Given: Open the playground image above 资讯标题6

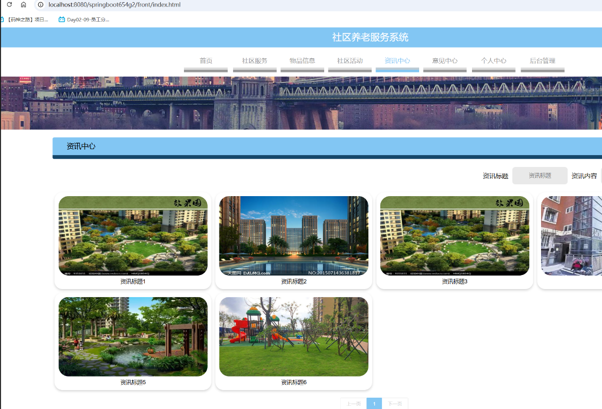Looking at the screenshot, I should (x=293, y=337).
